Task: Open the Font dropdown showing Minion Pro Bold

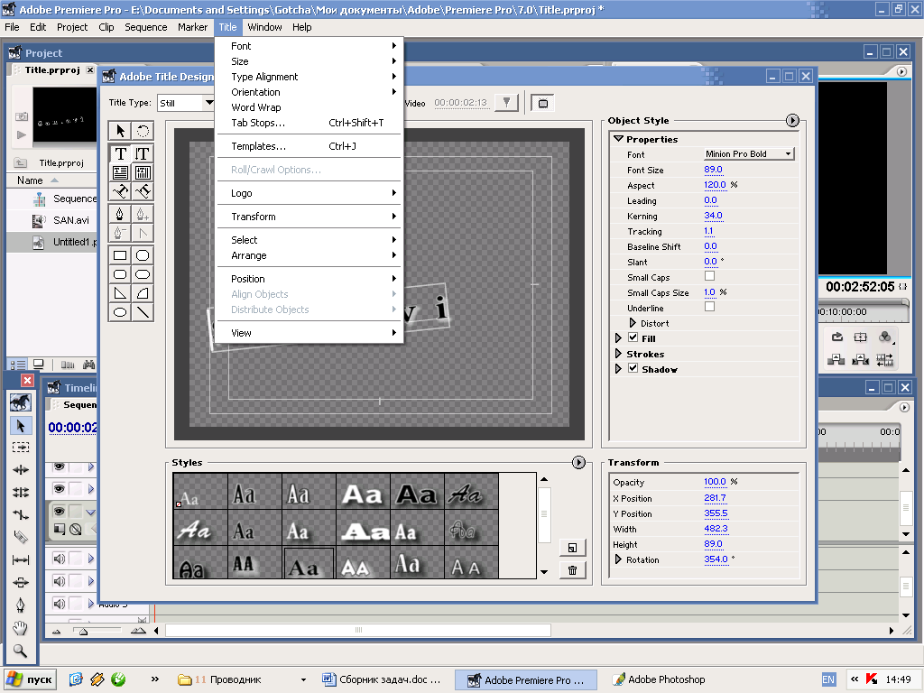Action: click(x=749, y=153)
